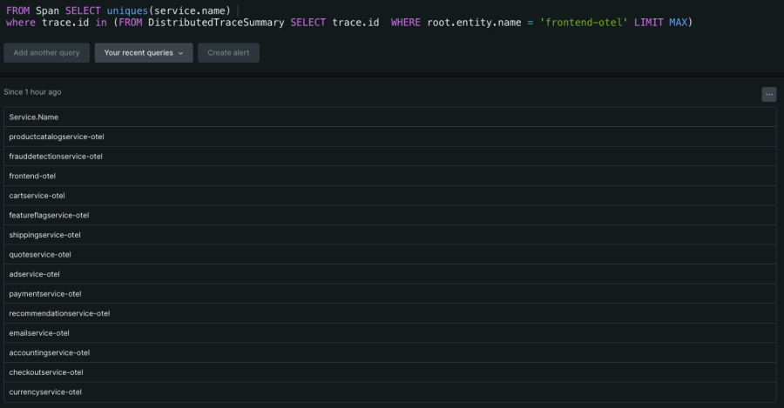Viewport: 784px width, 408px height.
Task: Click the checkoutservice-otel row
Action: pos(46,372)
